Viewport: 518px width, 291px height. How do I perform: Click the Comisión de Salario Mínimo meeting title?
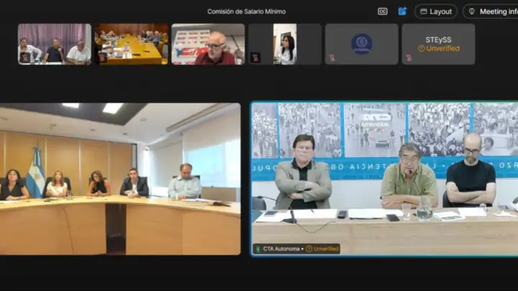point(246,11)
